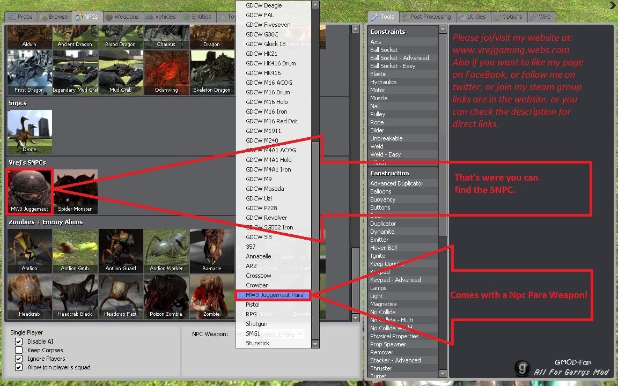The image size is (618, 386).
Task: Pick the Weld - Easy tool
Action: (x=403, y=155)
